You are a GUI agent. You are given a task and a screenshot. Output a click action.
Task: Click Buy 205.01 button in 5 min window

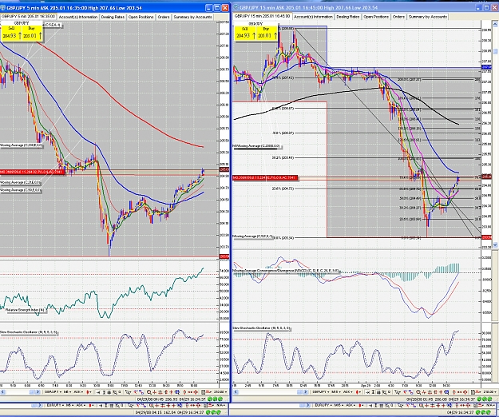coord(32,33)
